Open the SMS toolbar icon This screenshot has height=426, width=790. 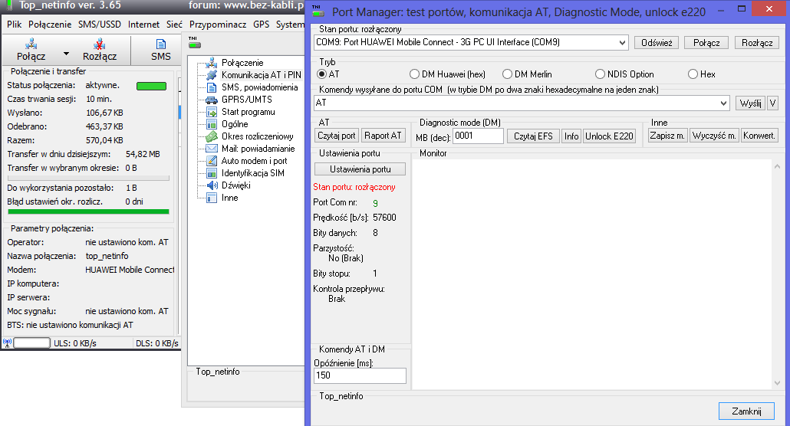pyautogui.click(x=160, y=50)
